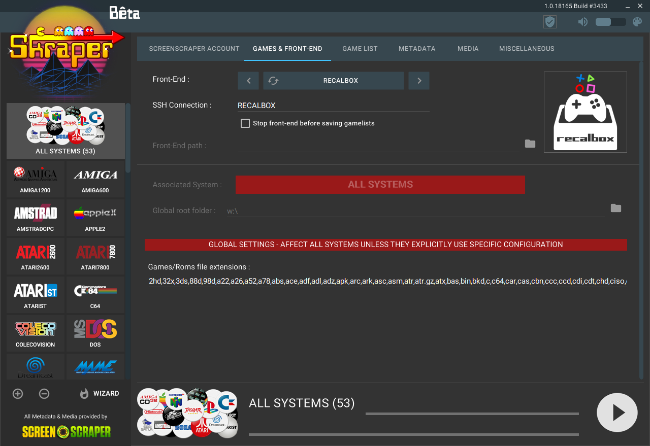Select previous front-end with left chevron

click(248, 81)
